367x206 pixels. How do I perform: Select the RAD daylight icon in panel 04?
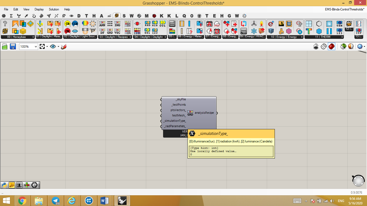click(147, 24)
